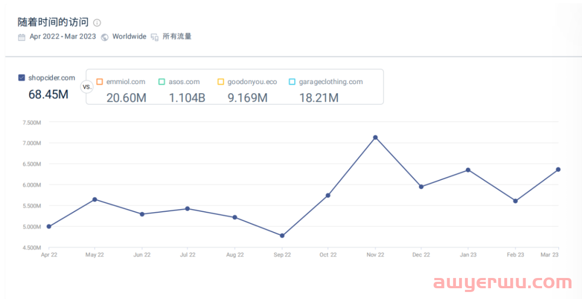Click the 9.169M value under goodonyou.eco
Screen dimensions: 582x299
[247, 98]
